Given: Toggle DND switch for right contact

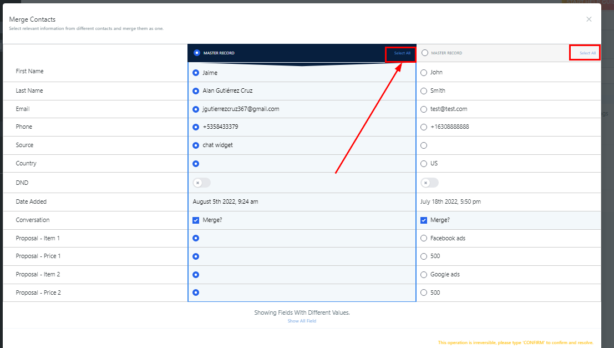Looking at the screenshot, I should tap(429, 183).
